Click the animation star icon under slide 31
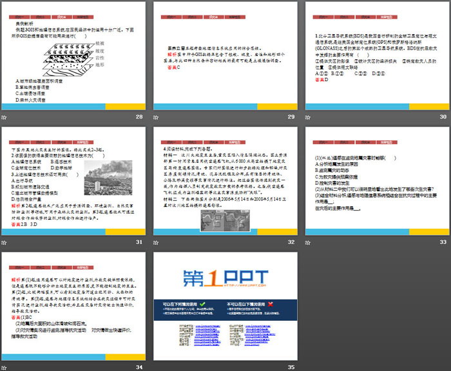This screenshot has height=371, width=451. point(4,243)
